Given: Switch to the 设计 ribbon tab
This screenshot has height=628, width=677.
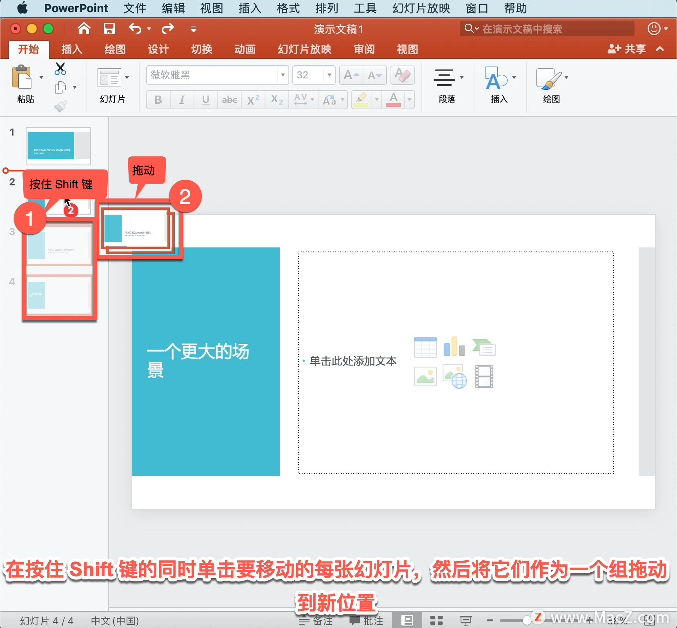Looking at the screenshot, I should point(158,49).
